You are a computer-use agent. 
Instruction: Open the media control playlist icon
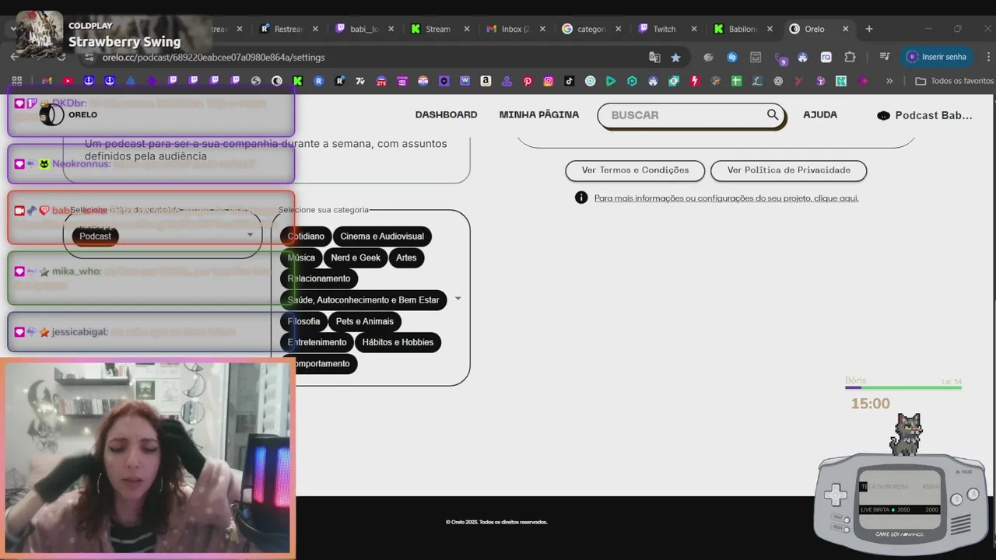tap(885, 57)
